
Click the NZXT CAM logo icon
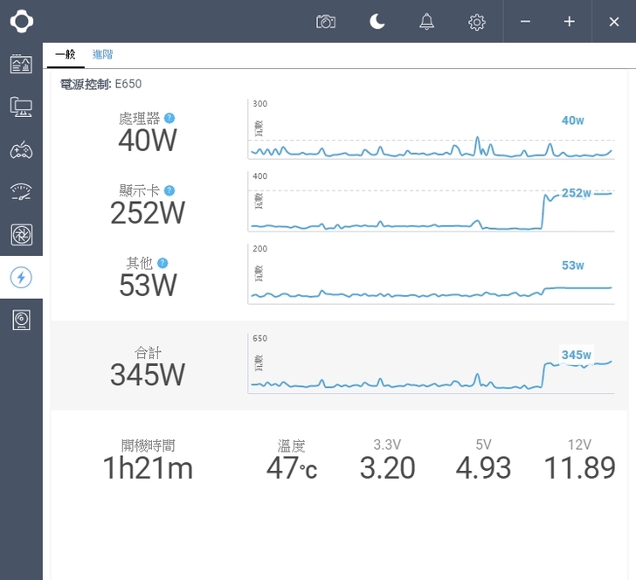[21, 21]
